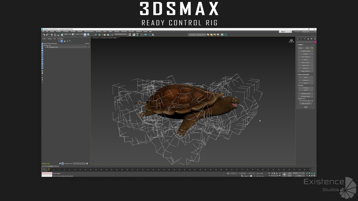Click the MAXScript listener pink field

pos(47,173)
